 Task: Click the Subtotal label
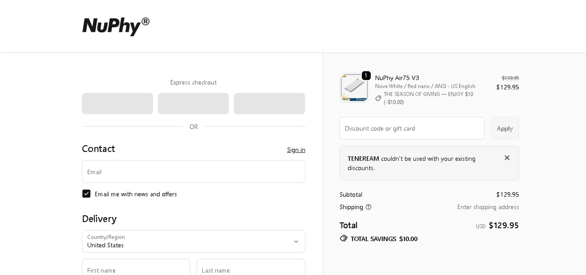point(351,194)
